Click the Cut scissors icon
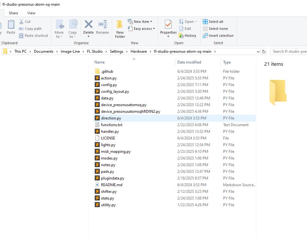Image resolution: width=307 pixels, height=237 pixels. 21,22
